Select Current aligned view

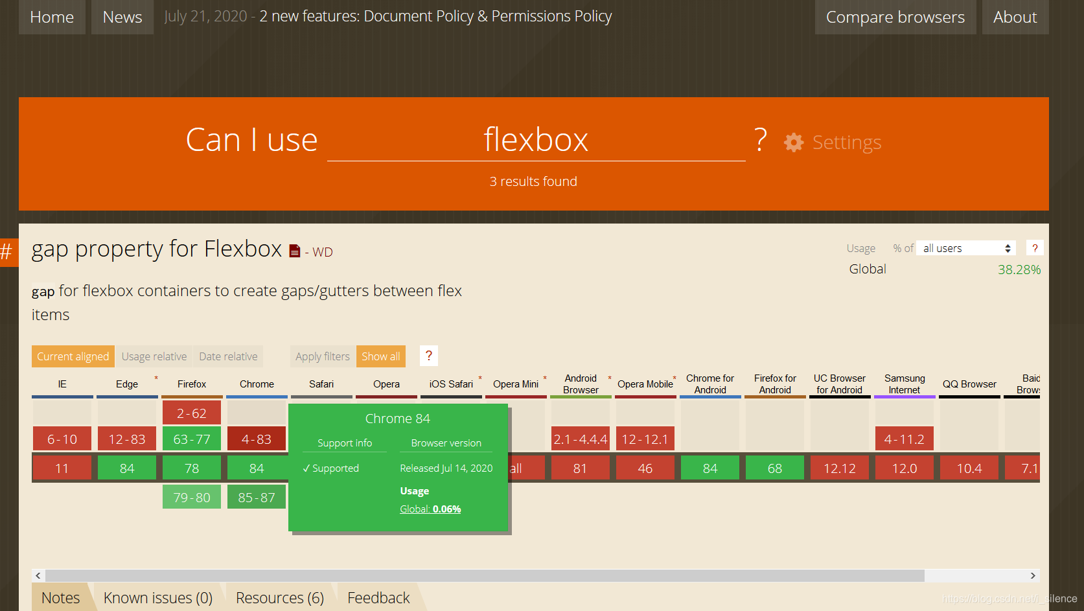coord(73,356)
